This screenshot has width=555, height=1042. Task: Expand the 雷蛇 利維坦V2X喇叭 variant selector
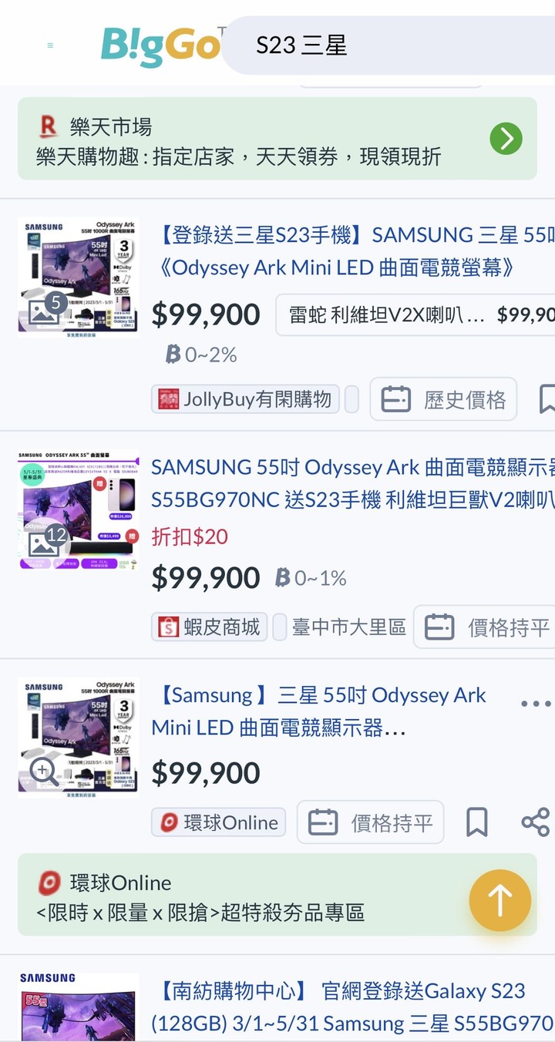click(416, 314)
